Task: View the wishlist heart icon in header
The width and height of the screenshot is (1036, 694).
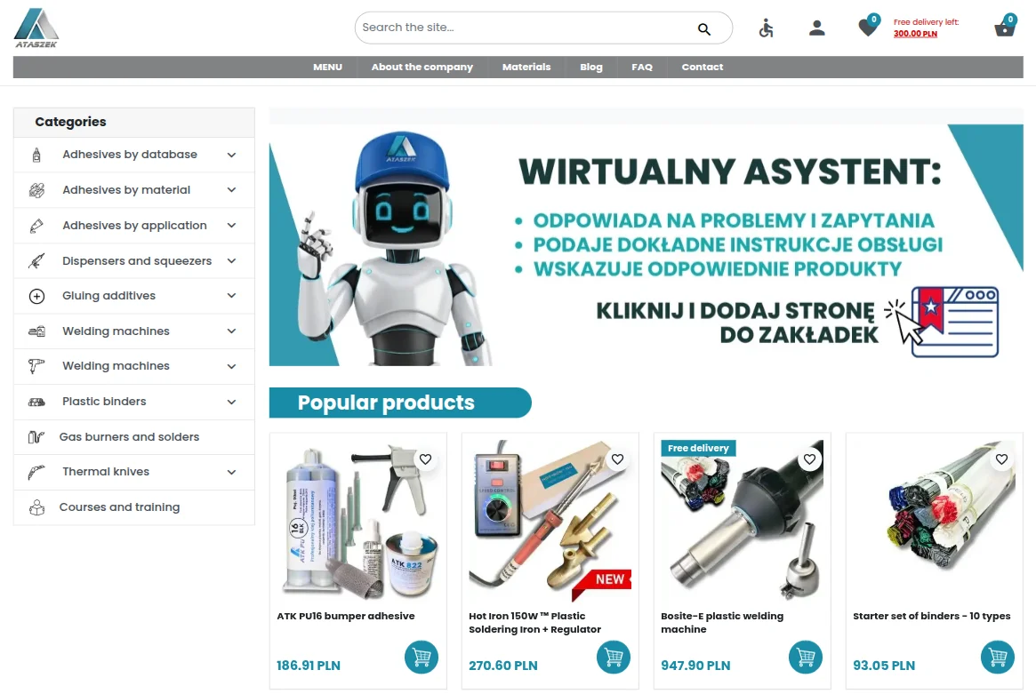Action: (867, 26)
